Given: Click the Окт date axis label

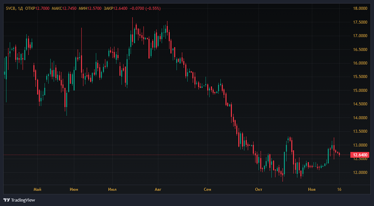Looking at the screenshot, I should (x=258, y=190).
